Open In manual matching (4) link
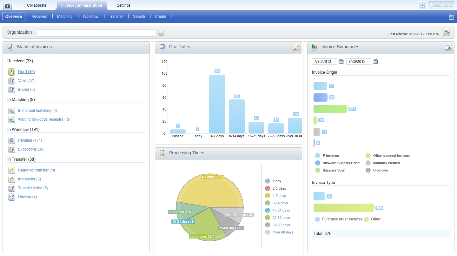The image size is (457, 256). (x=37, y=111)
